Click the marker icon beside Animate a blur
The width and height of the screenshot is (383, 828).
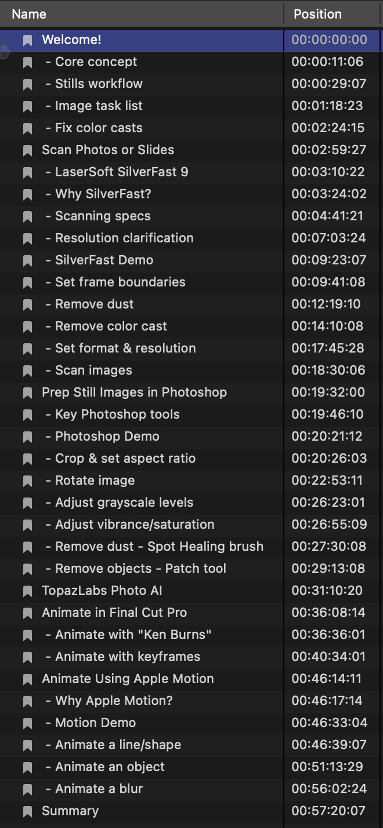(x=27, y=790)
